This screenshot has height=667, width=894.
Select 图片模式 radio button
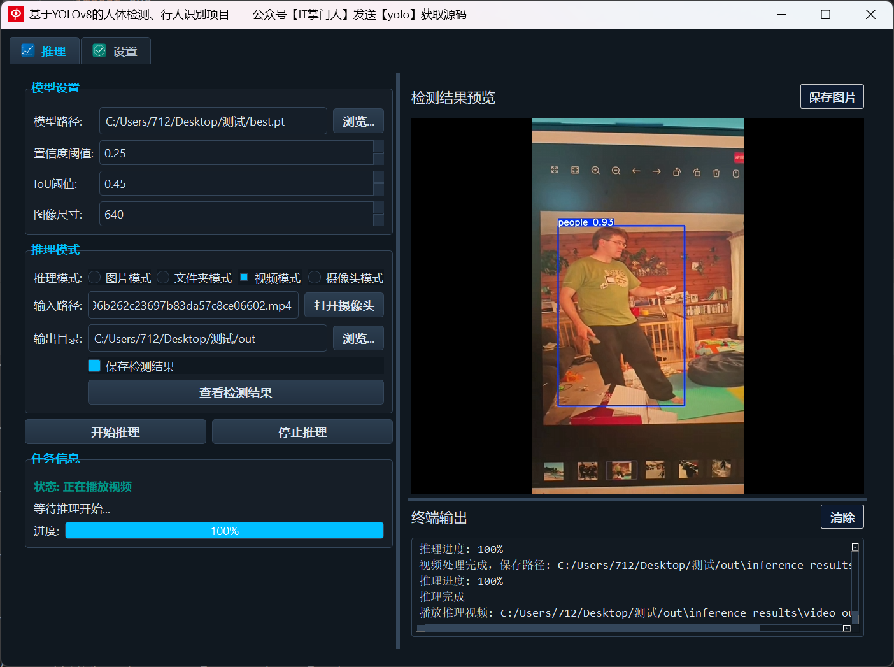click(95, 277)
